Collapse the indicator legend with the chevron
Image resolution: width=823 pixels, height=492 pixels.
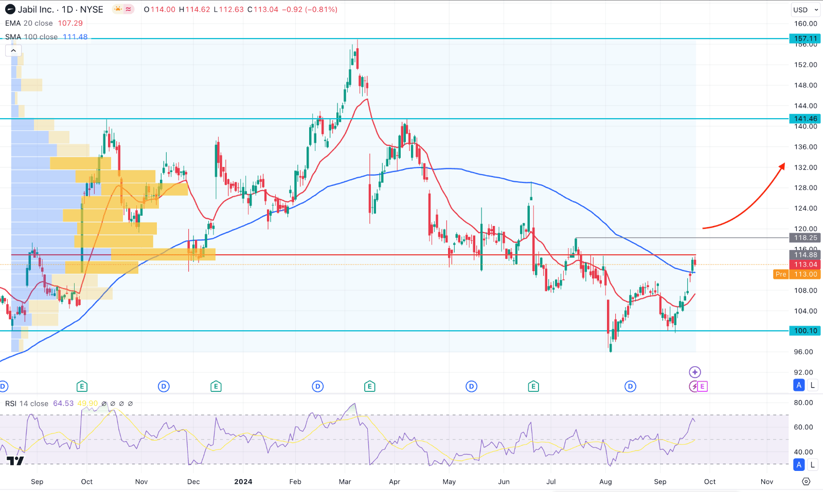coord(13,50)
